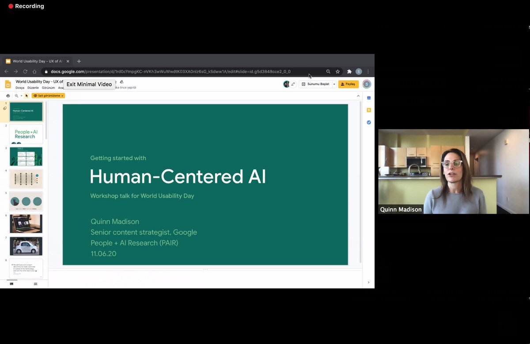Click the zoom magnifier tool in Slides toolbar
The image size is (530, 344).
tap(17, 96)
